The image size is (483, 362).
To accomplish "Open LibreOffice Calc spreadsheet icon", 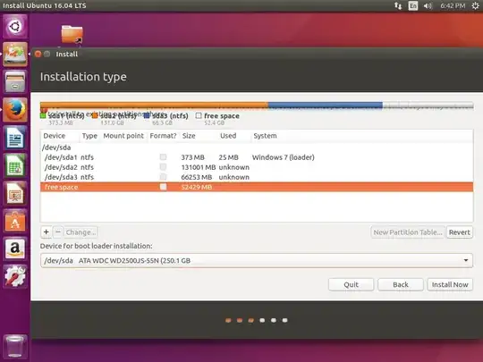I will (15, 165).
